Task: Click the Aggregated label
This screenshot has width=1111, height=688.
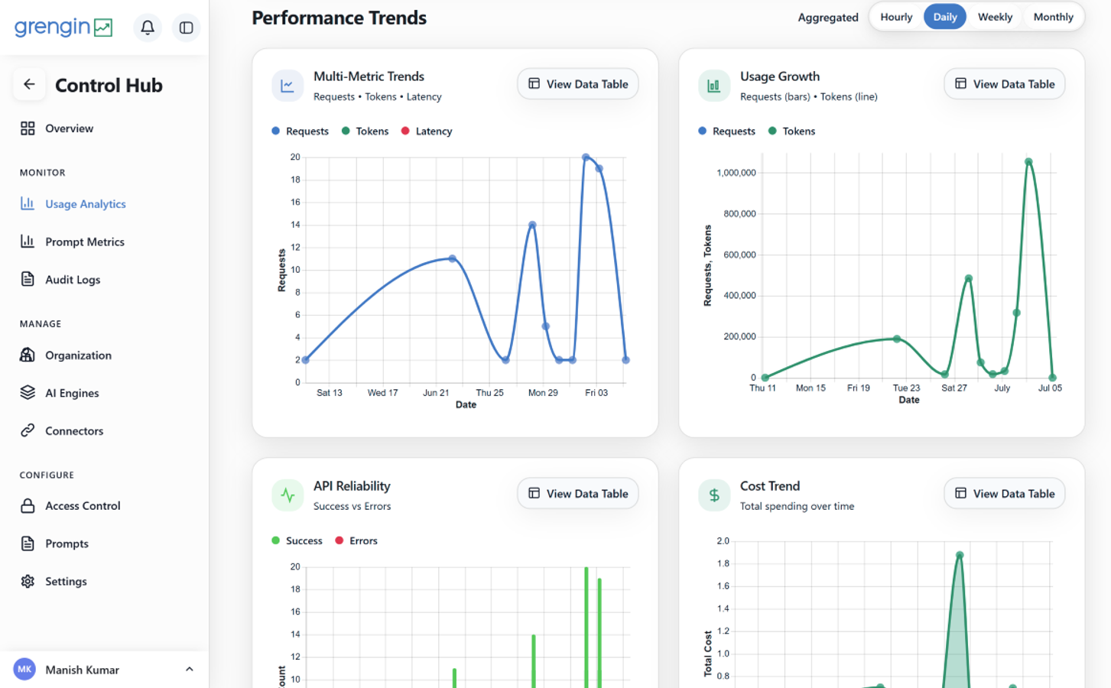Action: [828, 18]
